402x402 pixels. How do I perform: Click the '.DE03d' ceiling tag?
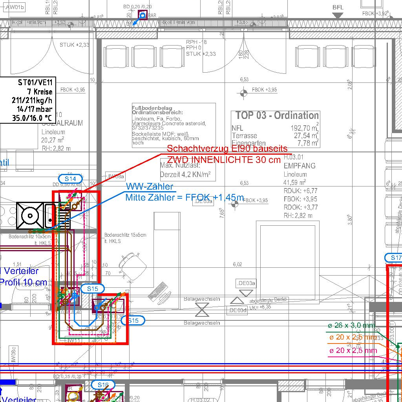(238, 310)
